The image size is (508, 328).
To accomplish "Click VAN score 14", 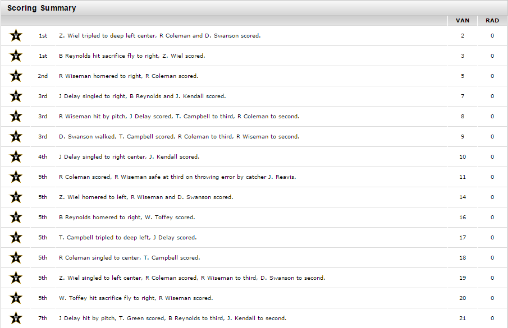I will [463, 197].
